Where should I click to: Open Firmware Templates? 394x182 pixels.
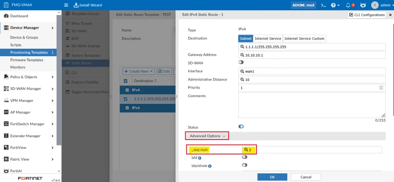click(x=27, y=60)
